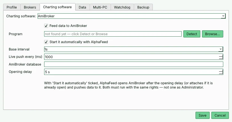Click the 'Feed data to AmiBroker' label text
Viewport: 232px width, 122px height.
tap(68, 26)
